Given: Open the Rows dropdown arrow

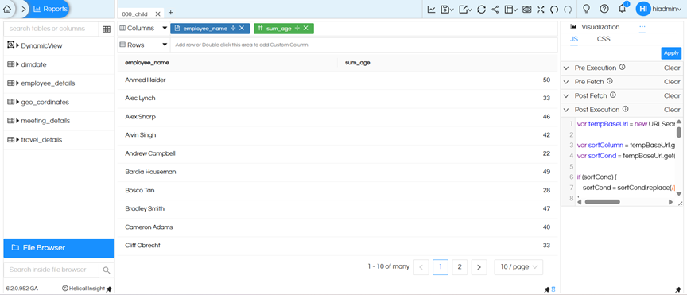Looking at the screenshot, I should pyautogui.click(x=165, y=45).
